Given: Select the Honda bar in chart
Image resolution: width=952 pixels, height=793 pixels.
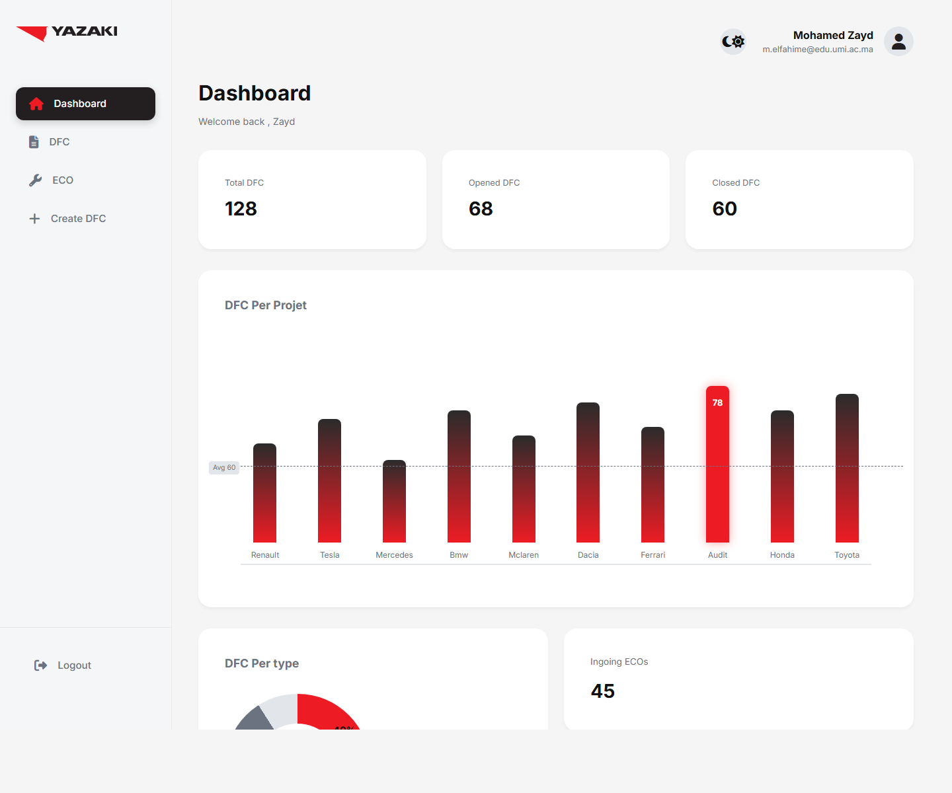Looking at the screenshot, I should click(x=782, y=476).
